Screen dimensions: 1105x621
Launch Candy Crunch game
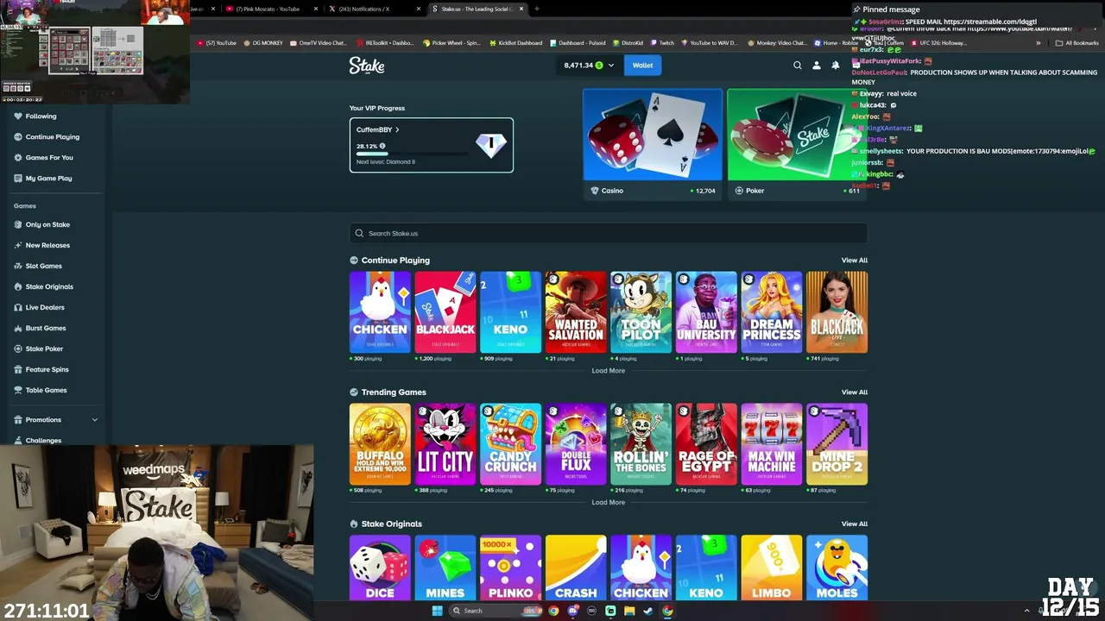[x=511, y=444]
